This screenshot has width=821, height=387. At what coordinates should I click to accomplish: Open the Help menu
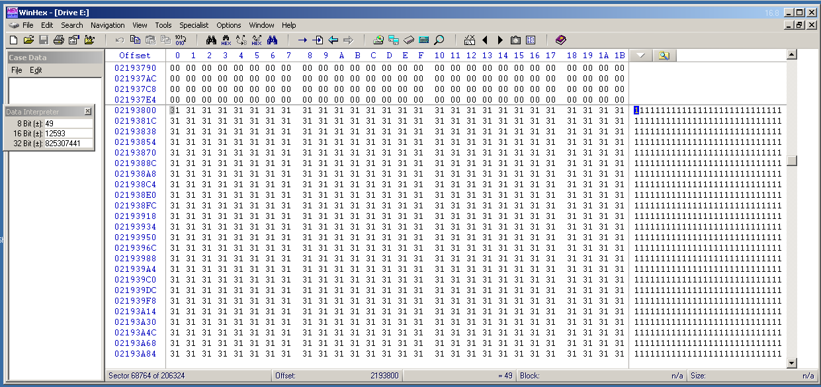(289, 25)
